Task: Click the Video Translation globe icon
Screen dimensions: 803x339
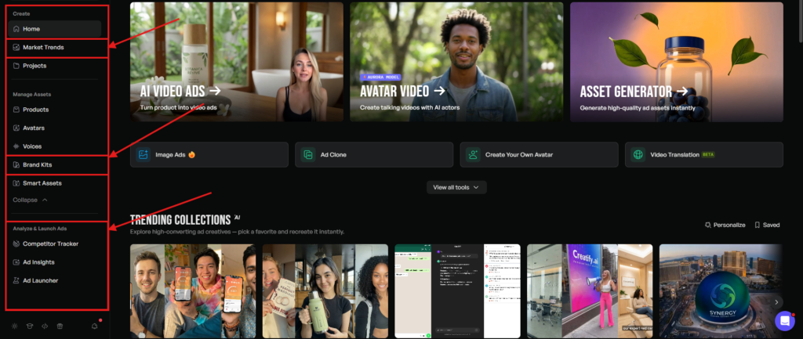Action: pos(638,155)
